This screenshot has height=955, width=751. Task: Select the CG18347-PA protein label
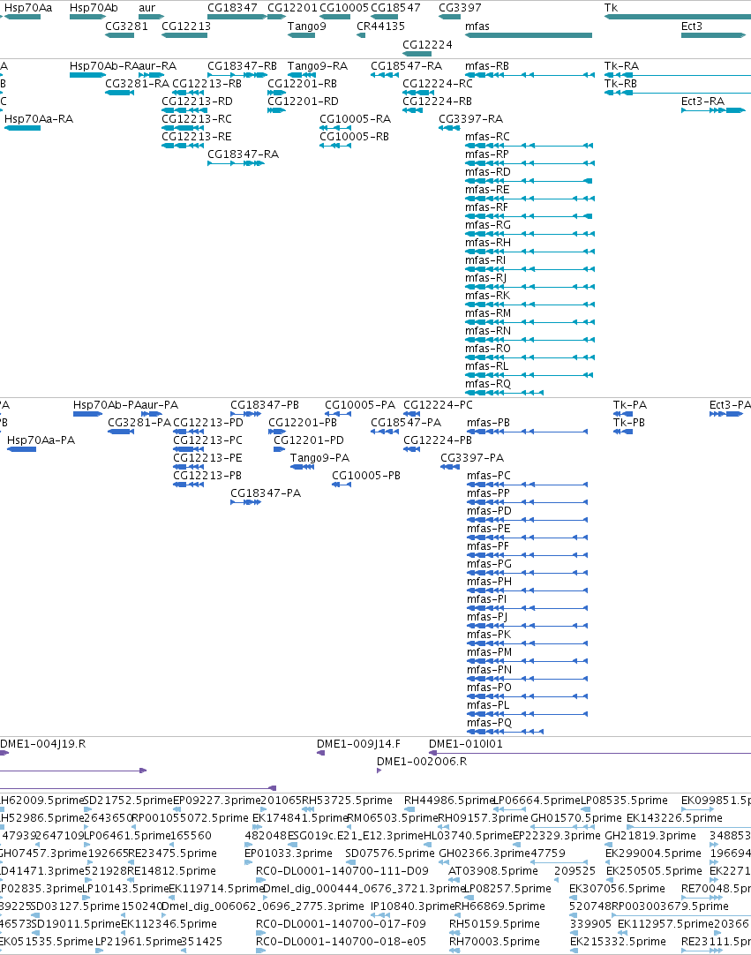[266, 493]
